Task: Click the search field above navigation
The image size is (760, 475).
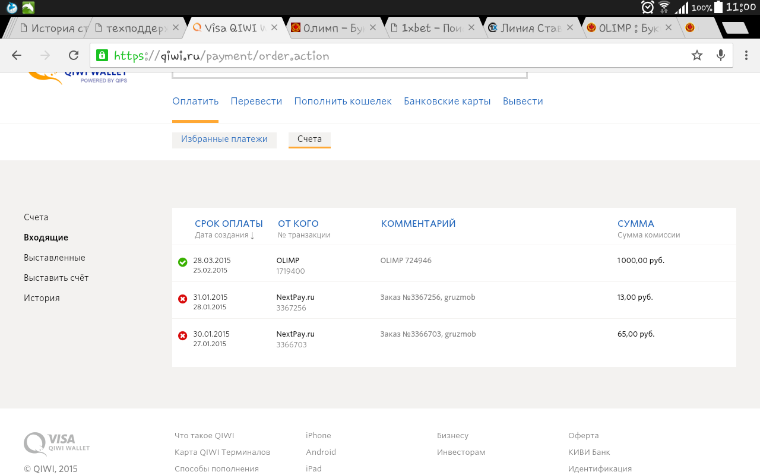Action: click(350, 75)
